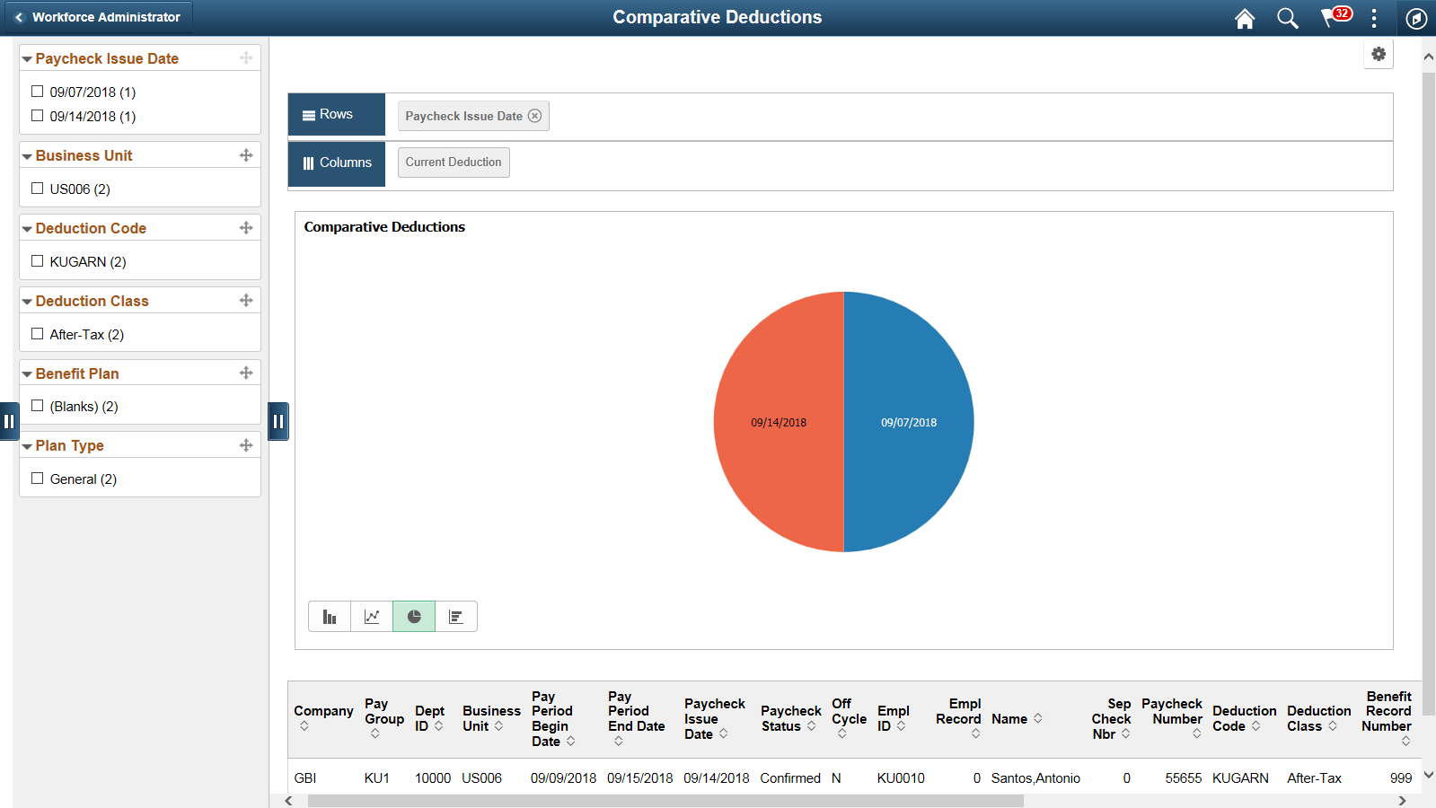Screen dimensions: 1436x808
Task: Open the NavBar compass icon
Action: point(1416,18)
